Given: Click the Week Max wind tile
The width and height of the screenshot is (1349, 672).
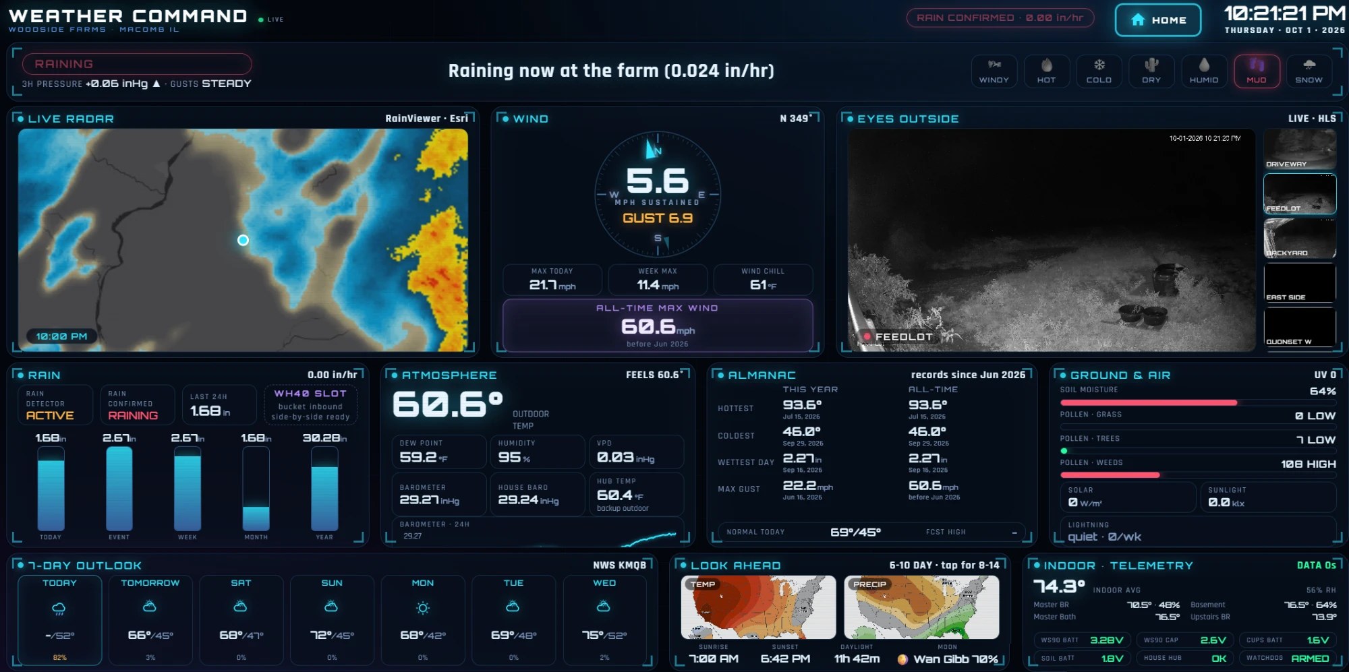Looking at the screenshot, I should [658, 280].
